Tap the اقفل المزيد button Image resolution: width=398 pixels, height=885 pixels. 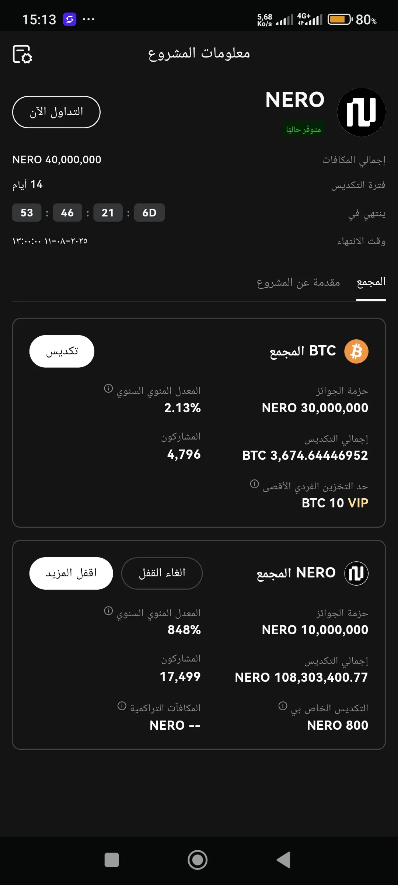[71, 573]
